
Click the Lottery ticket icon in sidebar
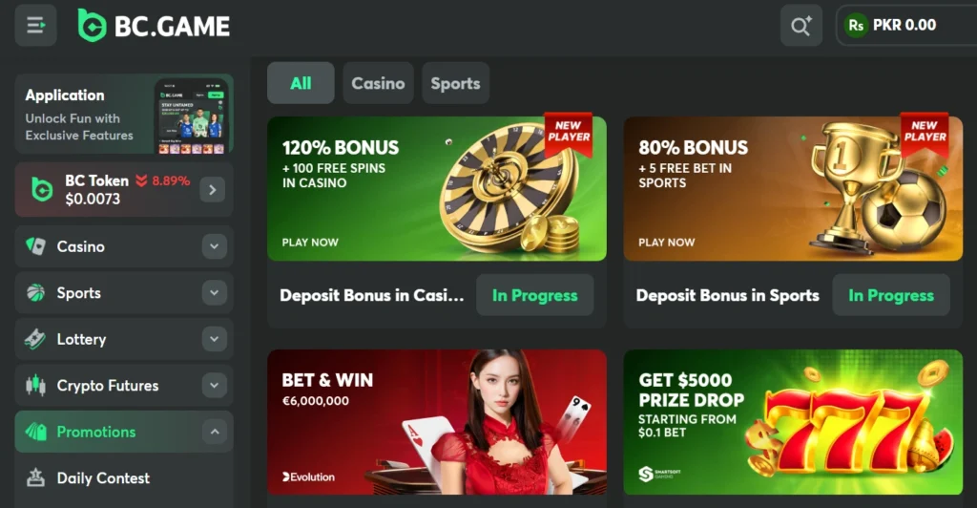(x=35, y=339)
